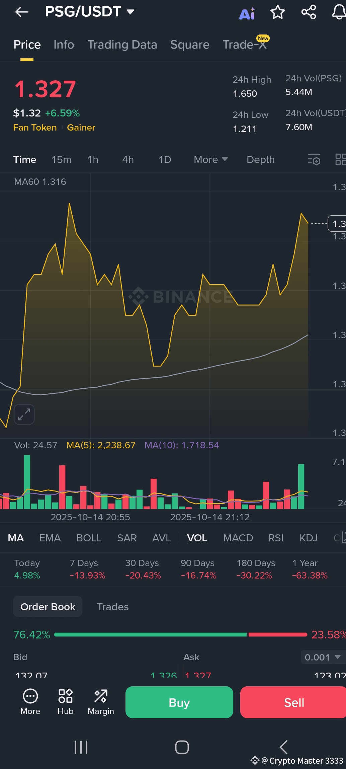Tap the 24h Vol(PSG) 5.44M value
This screenshot has height=769, width=346.
point(299,92)
